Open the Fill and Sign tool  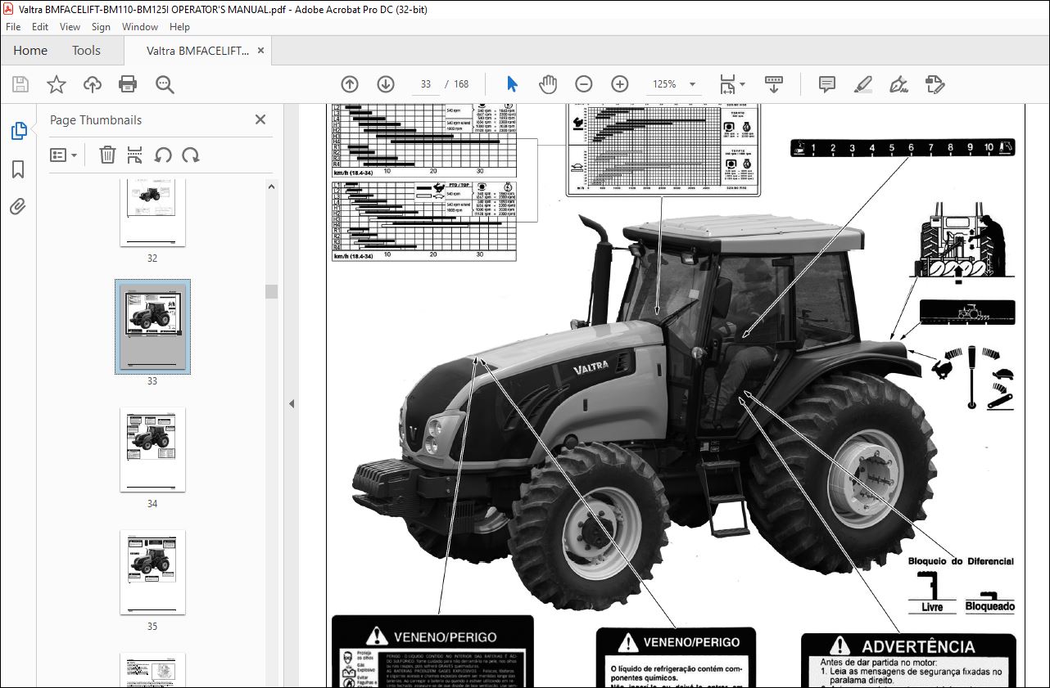click(899, 84)
